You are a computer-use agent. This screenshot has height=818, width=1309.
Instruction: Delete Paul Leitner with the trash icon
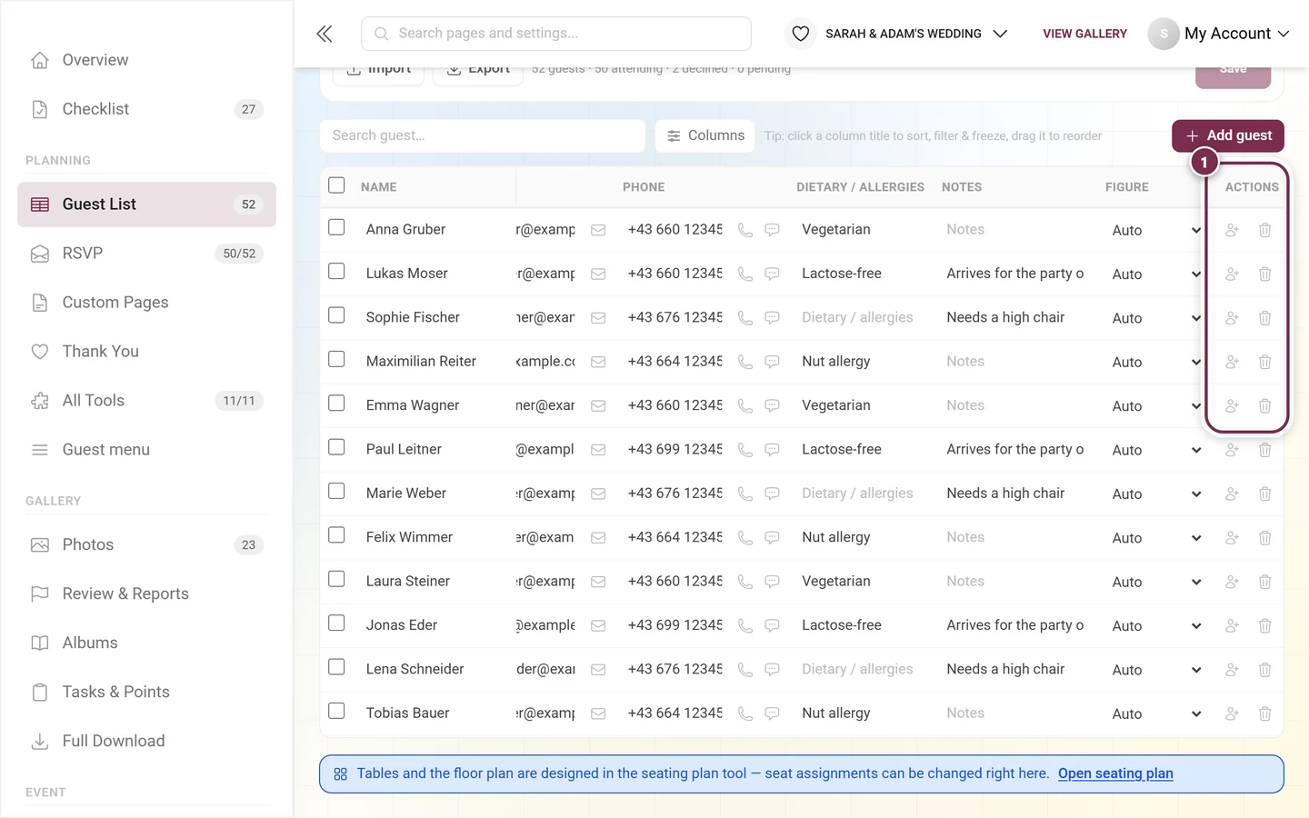1264,450
